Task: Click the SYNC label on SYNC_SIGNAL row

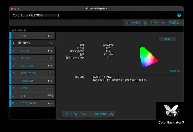Action: click(x=50, y=103)
